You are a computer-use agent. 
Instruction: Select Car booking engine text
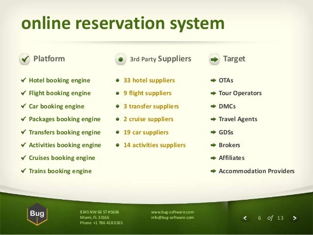tap(56, 106)
